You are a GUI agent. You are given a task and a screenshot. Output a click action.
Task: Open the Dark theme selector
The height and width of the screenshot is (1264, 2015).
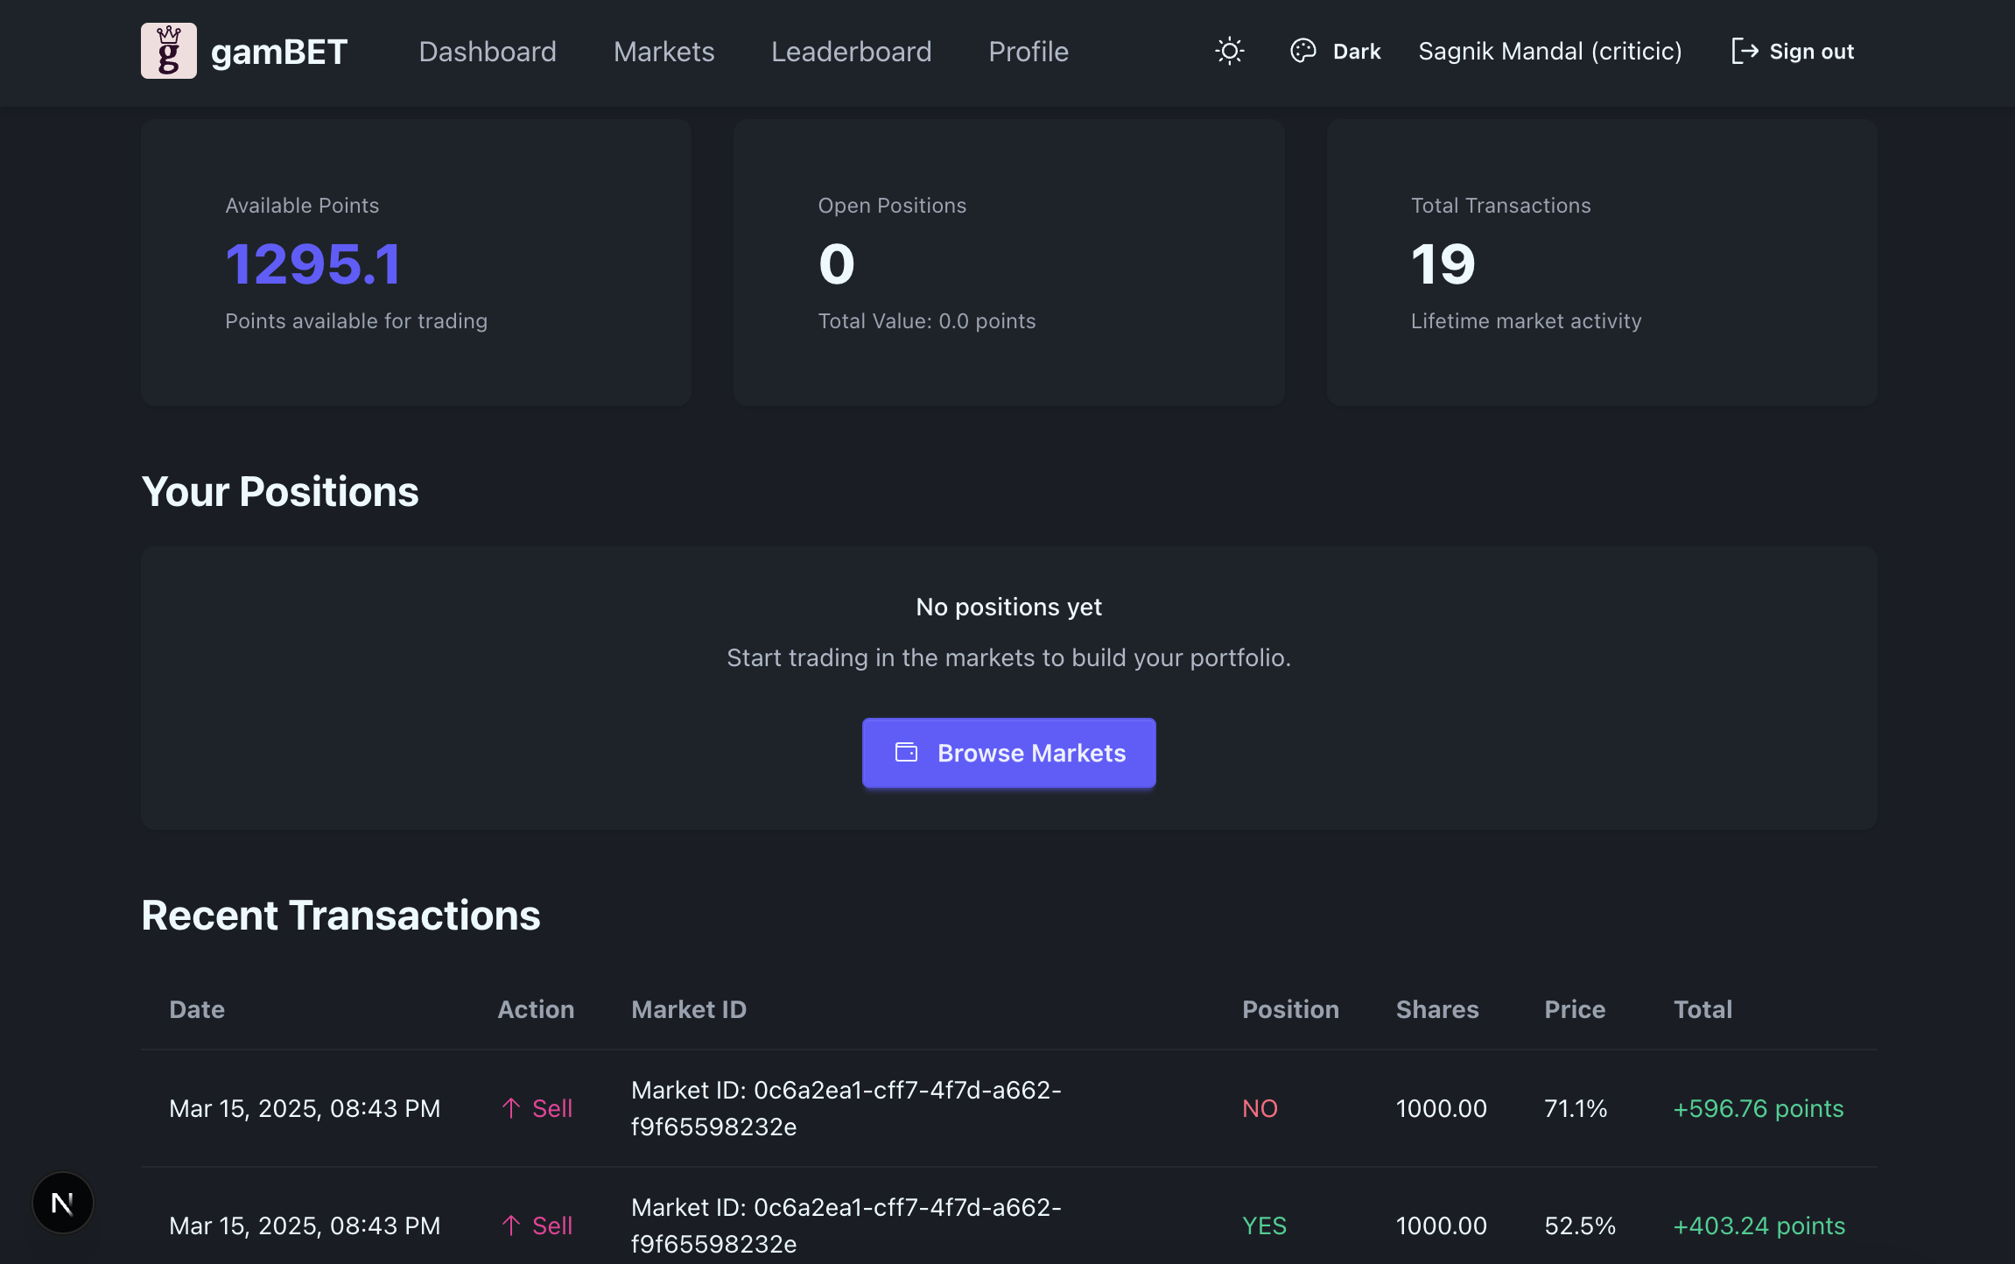tap(1356, 52)
